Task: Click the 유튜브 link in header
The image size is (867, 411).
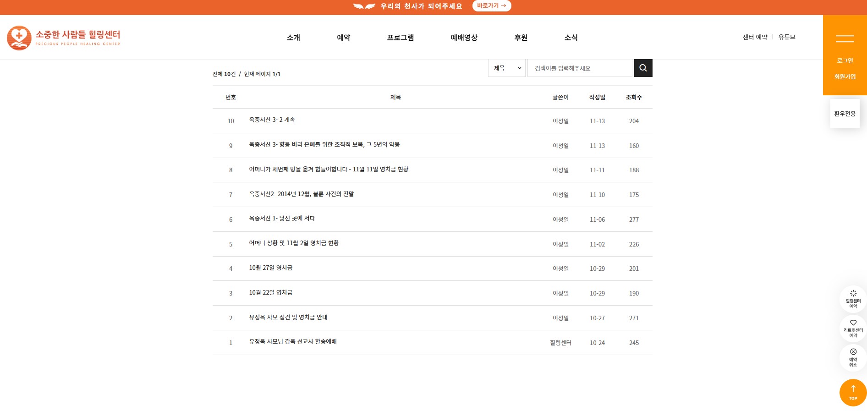Action: tap(786, 37)
